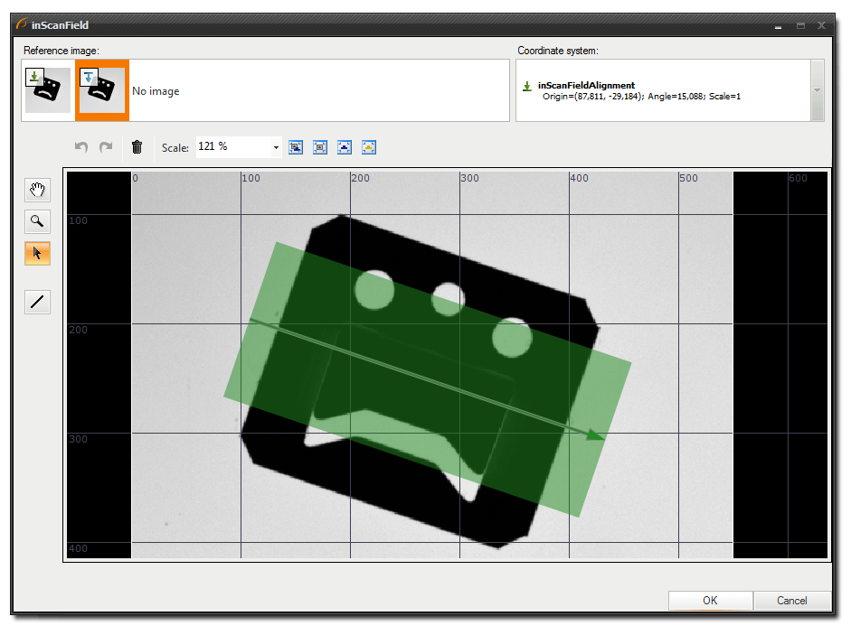Click second zoom-fit icon after Scale box
This screenshot has height=626, width=851.
coord(320,147)
